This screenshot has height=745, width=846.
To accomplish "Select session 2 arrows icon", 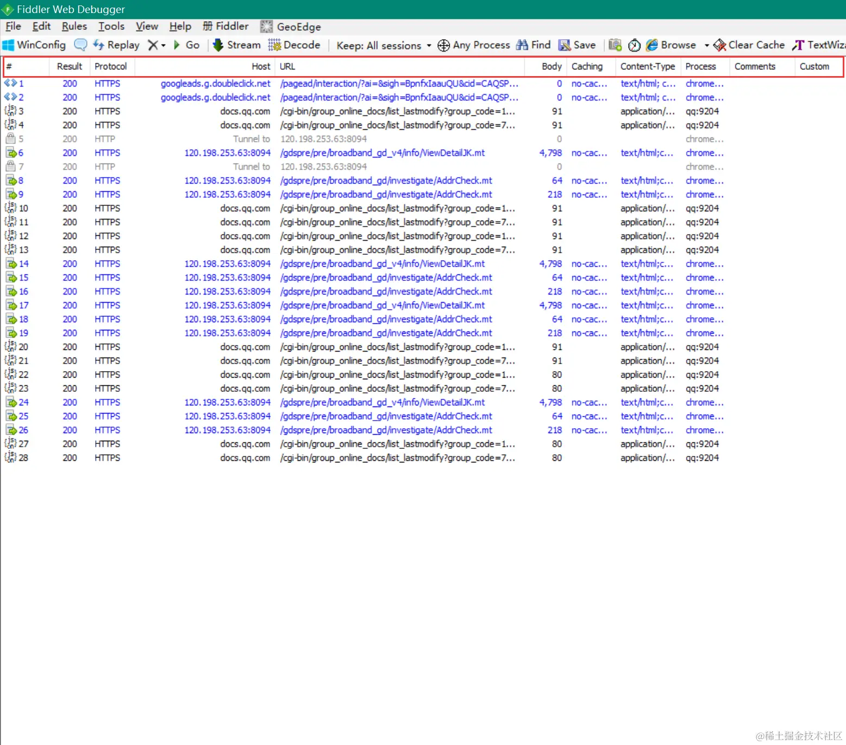I will 10,97.
